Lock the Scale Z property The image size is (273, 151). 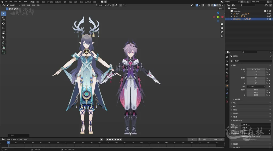coord(267,95)
